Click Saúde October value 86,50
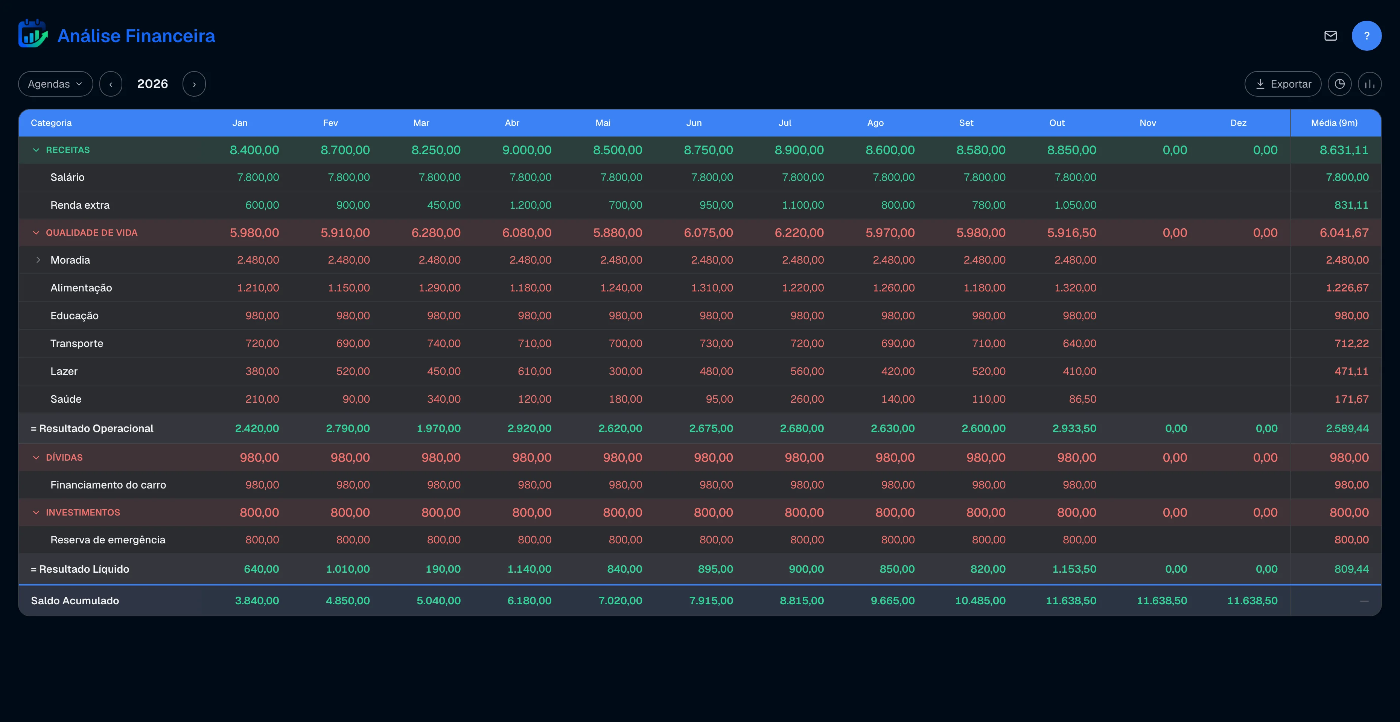 click(x=1083, y=399)
